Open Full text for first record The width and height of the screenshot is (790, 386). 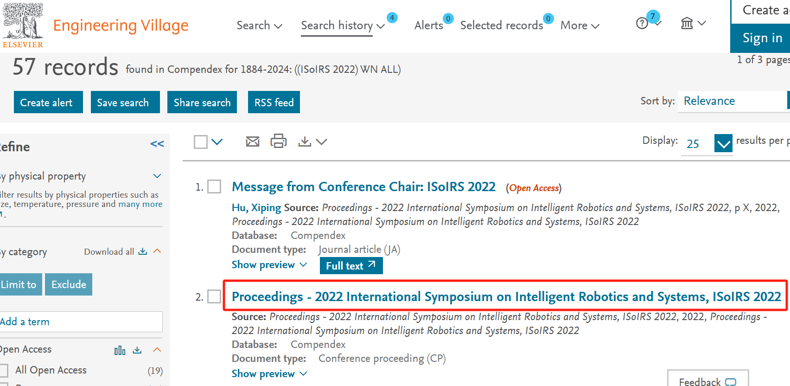(351, 266)
